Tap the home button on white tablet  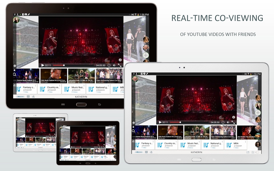[x=196, y=160]
